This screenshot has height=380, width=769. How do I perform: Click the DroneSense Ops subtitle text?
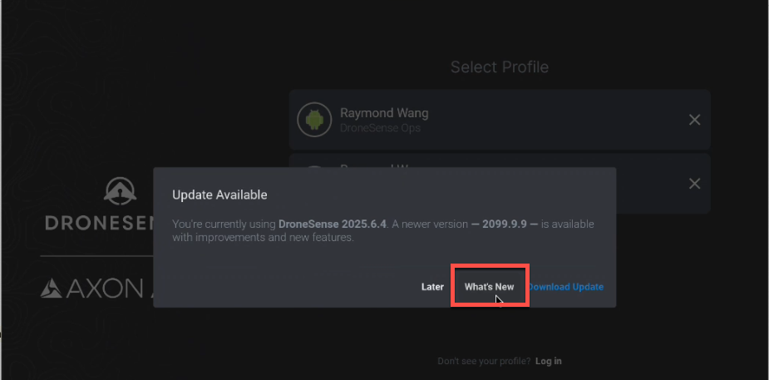tap(380, 128)
